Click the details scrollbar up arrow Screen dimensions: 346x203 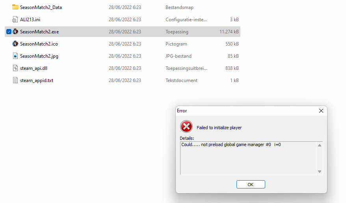[319, 145]
